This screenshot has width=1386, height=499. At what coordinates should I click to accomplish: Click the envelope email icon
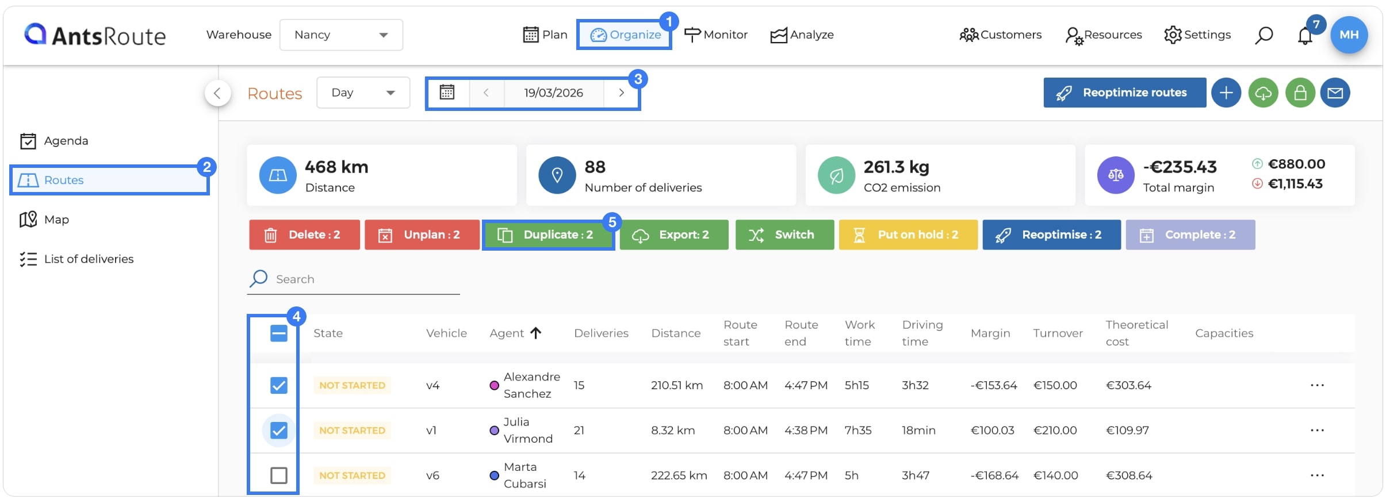1335,93
